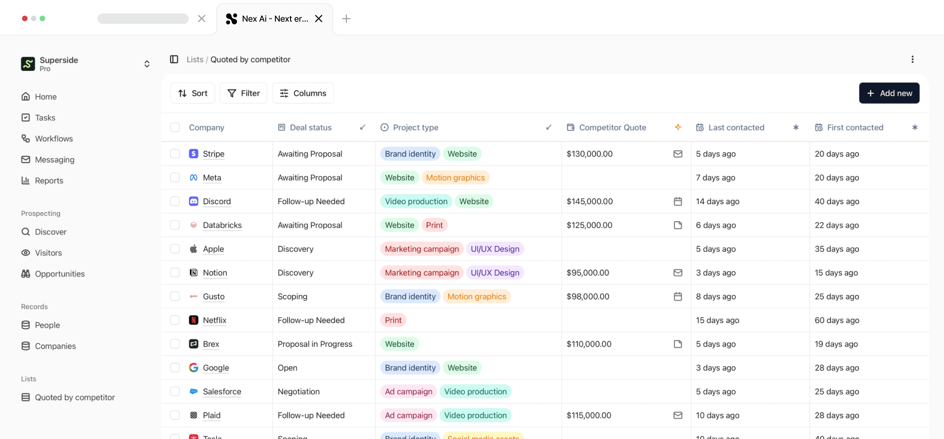Image resolution: width=944 pixels, height=439 pixels.
Task: Select all rows with the header checkbox
Action: [175, 127]
